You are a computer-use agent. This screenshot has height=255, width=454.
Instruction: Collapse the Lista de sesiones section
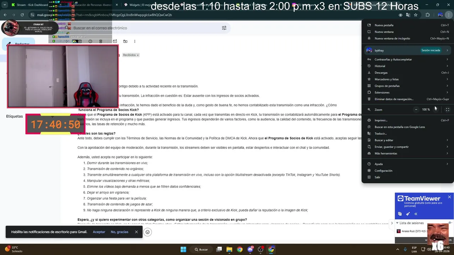point(397,223)
